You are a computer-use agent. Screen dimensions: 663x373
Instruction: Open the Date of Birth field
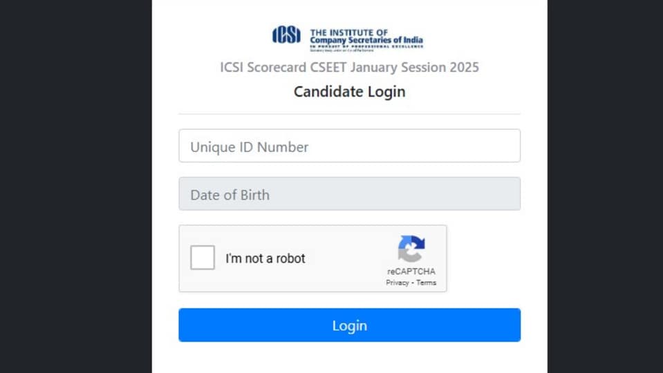350,194
